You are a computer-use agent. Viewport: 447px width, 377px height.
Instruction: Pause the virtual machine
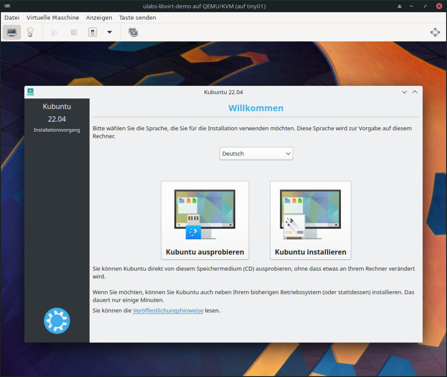[x=74, y=32]
